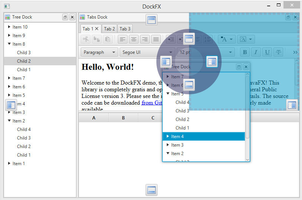The width and height of the screenshot is (302, 200).
Task: Expand Item 10 in left tree
Action: click(x=9, y=27)
